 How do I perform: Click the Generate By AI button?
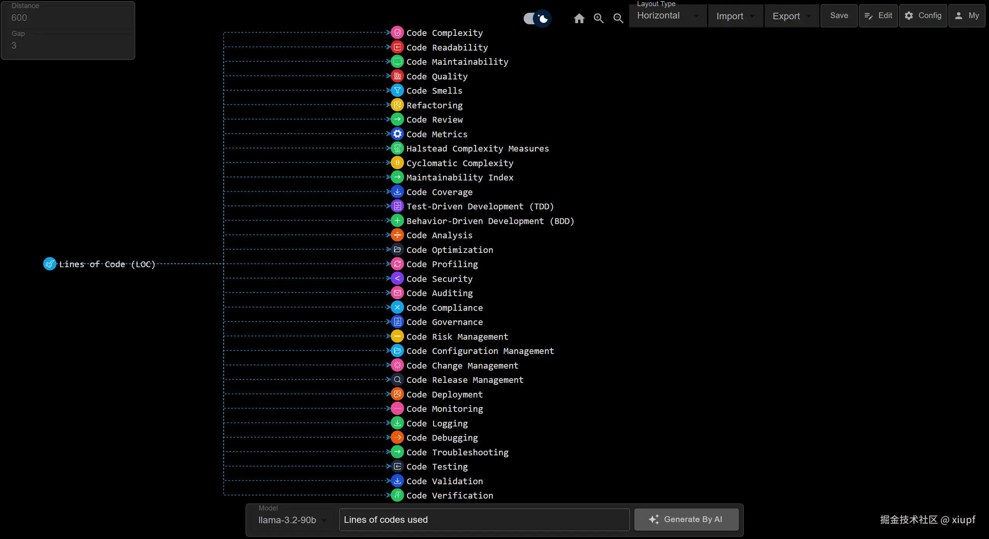click(686, 519)
